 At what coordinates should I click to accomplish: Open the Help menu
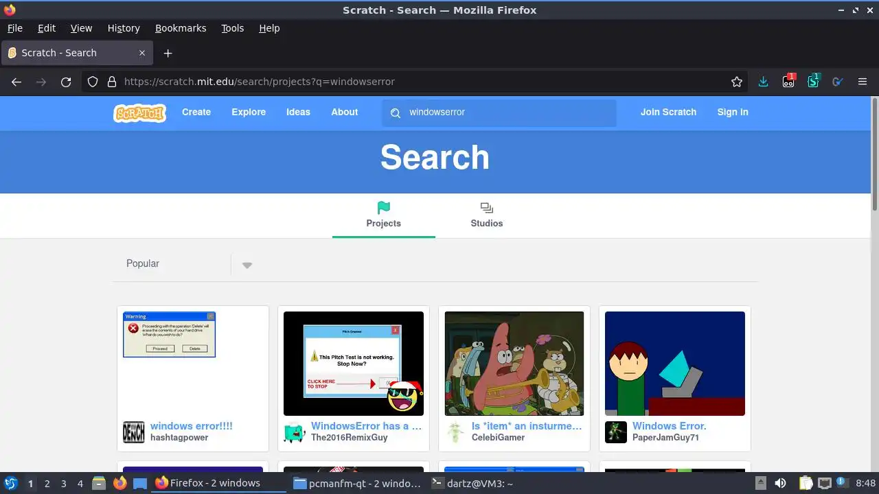pyautogui.click(x=269, y=28)
